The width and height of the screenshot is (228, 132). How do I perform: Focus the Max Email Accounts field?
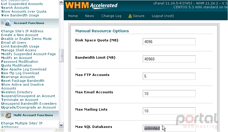(x=169, y=94)
